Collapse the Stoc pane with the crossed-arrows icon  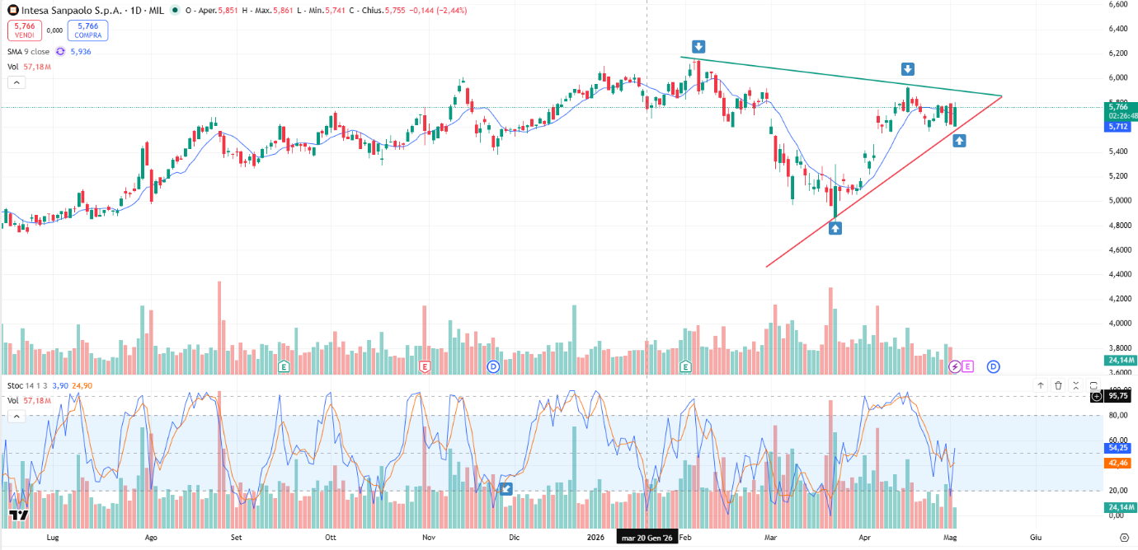pos(1075,385)
